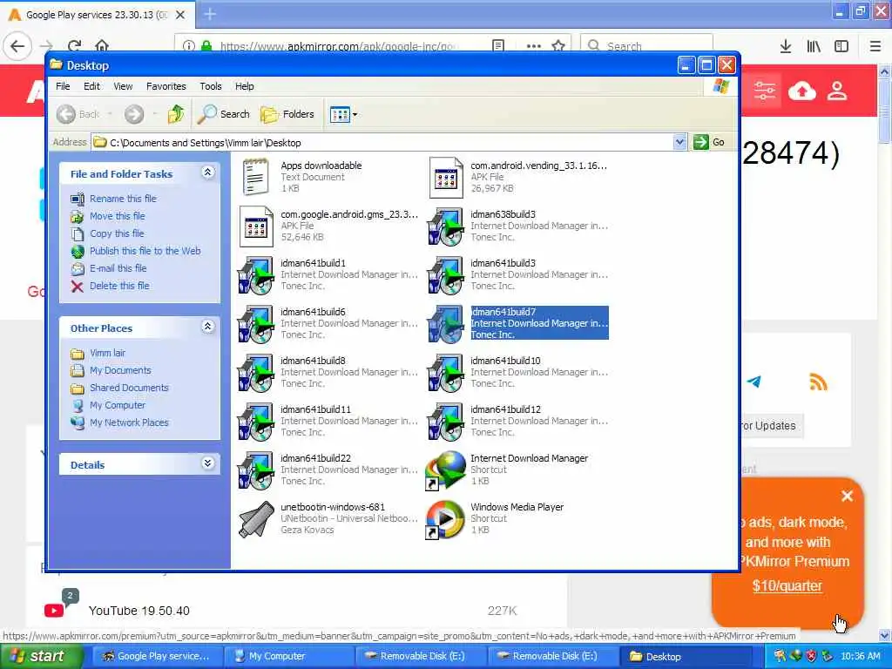Open the File menu
Viewport: 892px width, 669px height.
pos(63,86)
